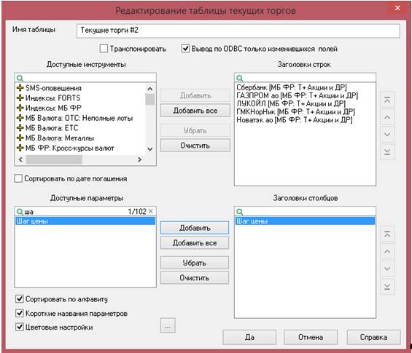Screen dimensions: 412x353
Task: Expand the SMS-оповещения instrument group
Action: [x=20, y=88]
